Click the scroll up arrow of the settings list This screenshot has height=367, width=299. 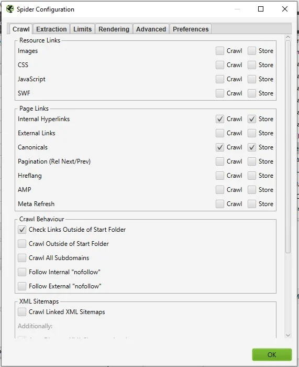coord(288,37)
